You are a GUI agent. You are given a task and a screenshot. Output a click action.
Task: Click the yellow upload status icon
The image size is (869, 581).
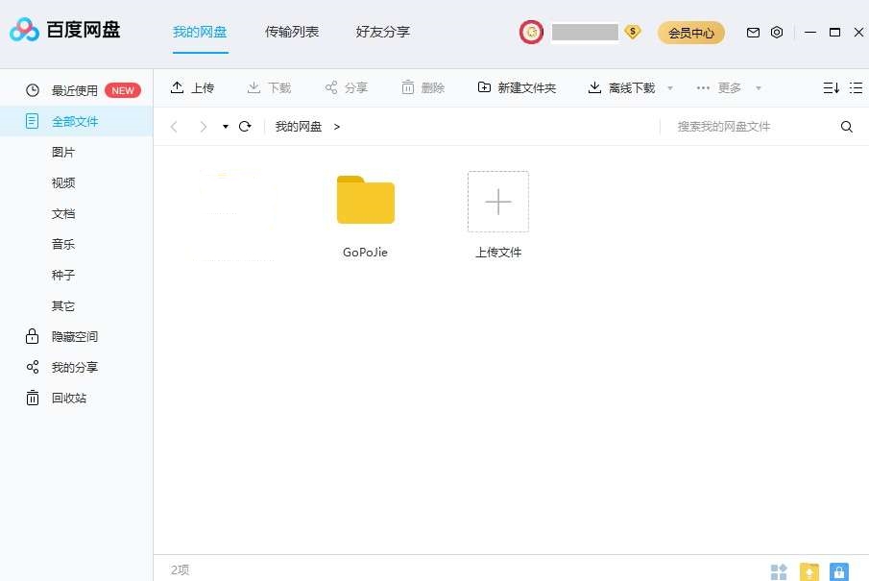[x=809, y=571]
